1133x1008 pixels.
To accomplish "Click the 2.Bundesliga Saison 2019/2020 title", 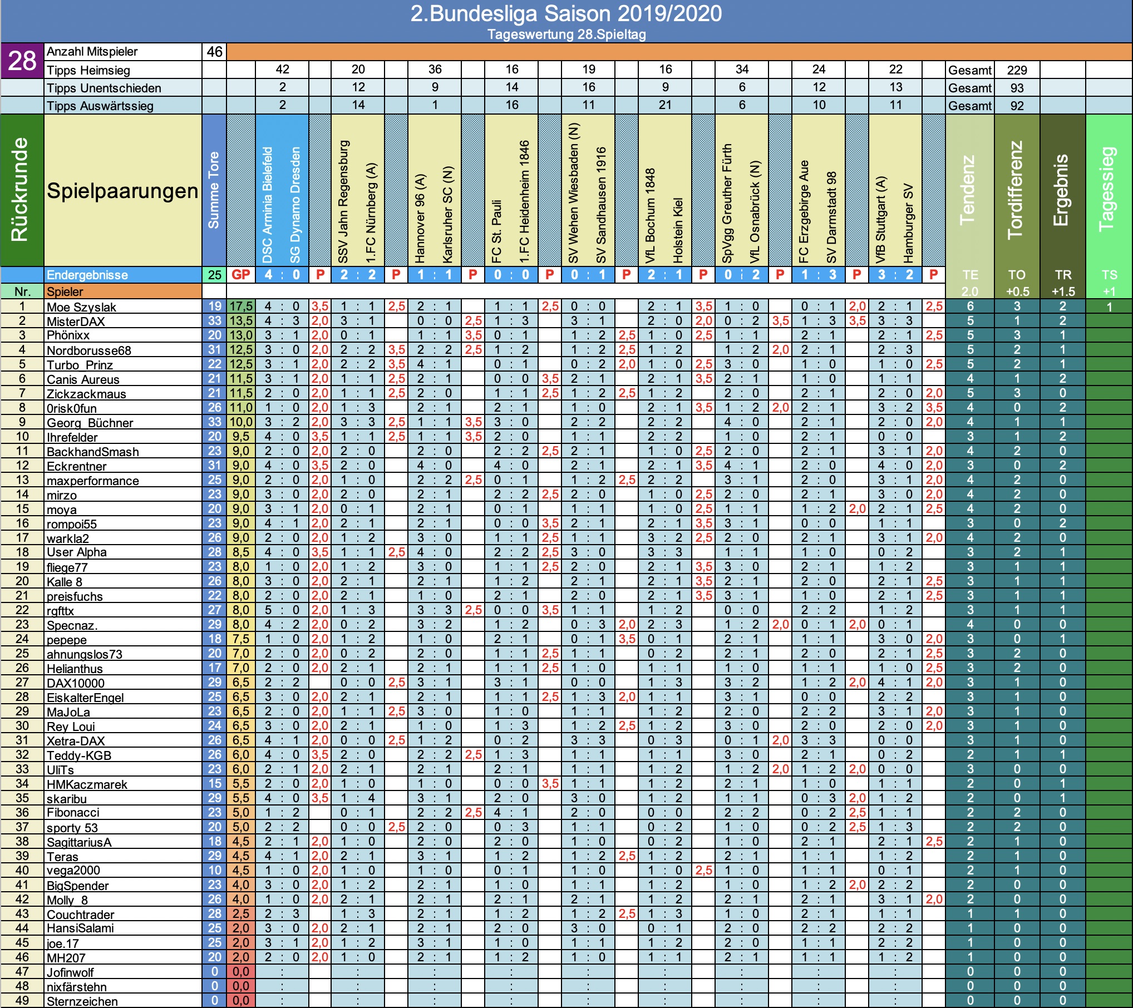I will [566, 13].
